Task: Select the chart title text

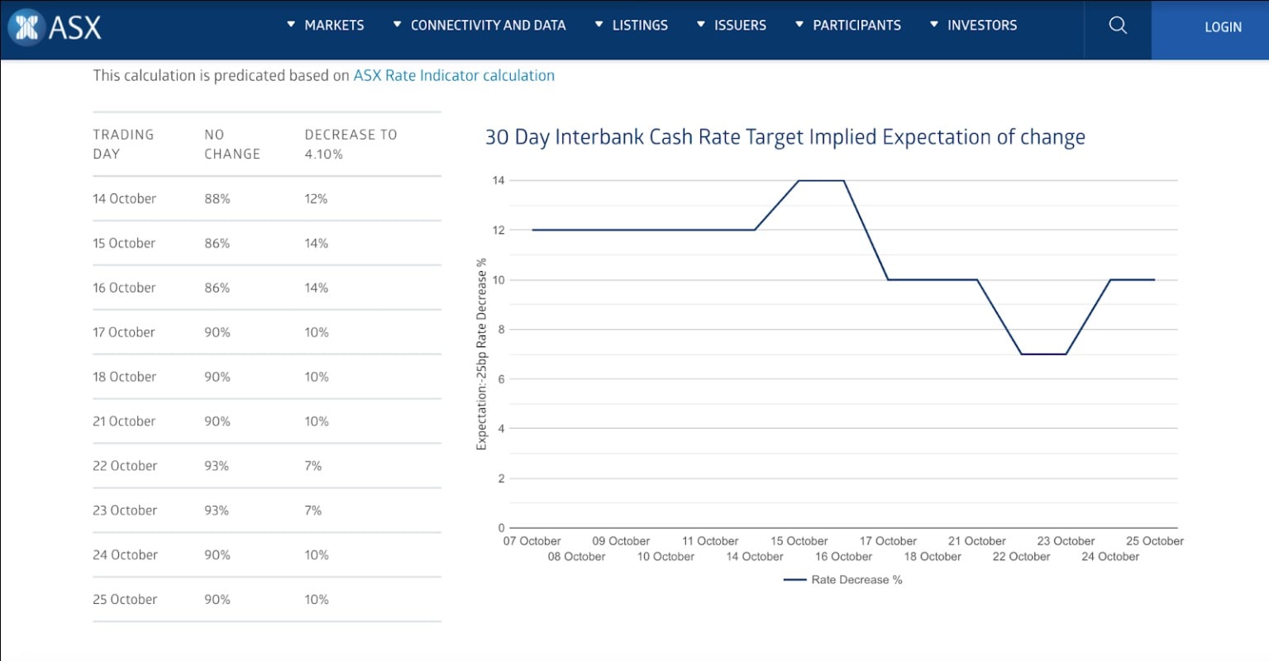Action: 785,137
